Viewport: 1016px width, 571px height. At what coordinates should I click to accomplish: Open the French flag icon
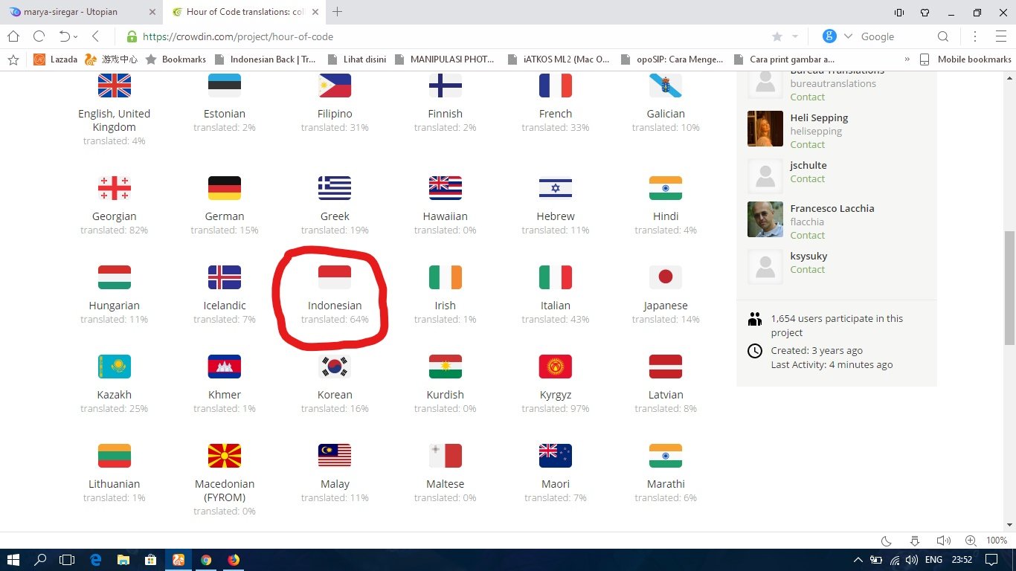[556, 86]
